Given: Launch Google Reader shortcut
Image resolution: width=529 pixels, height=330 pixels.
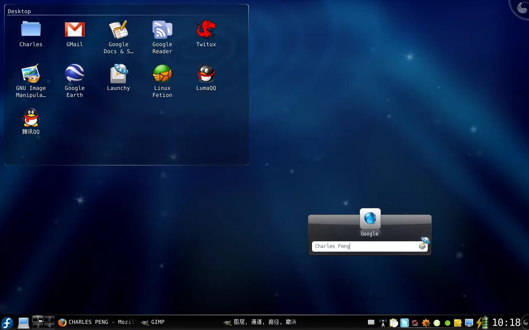Looking at the screenshot, I should (162, 29).
